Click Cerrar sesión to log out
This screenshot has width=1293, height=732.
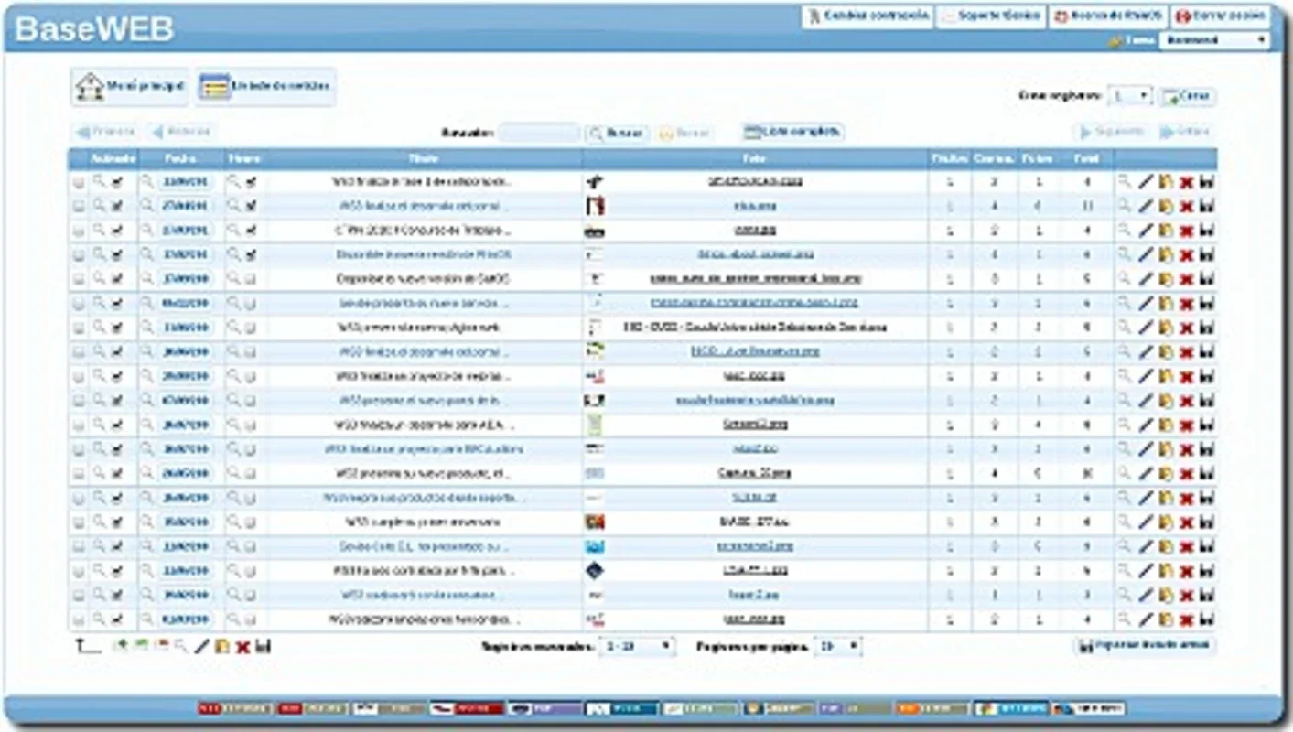pos(1221,16)
